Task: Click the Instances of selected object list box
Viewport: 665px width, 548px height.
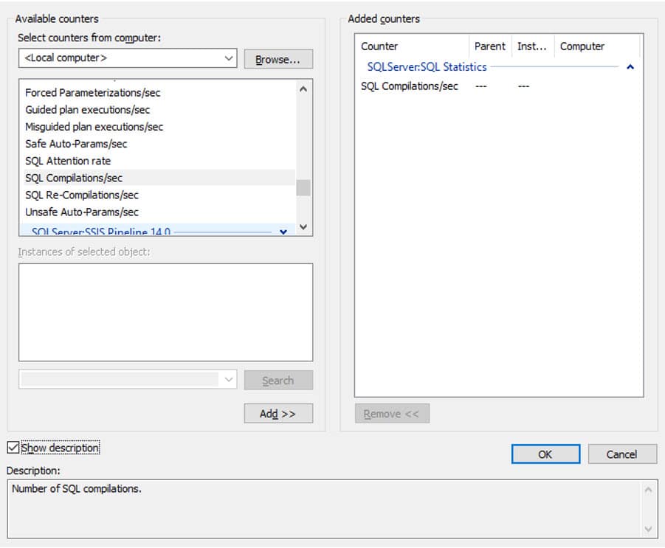Action: tap(165, 313)
